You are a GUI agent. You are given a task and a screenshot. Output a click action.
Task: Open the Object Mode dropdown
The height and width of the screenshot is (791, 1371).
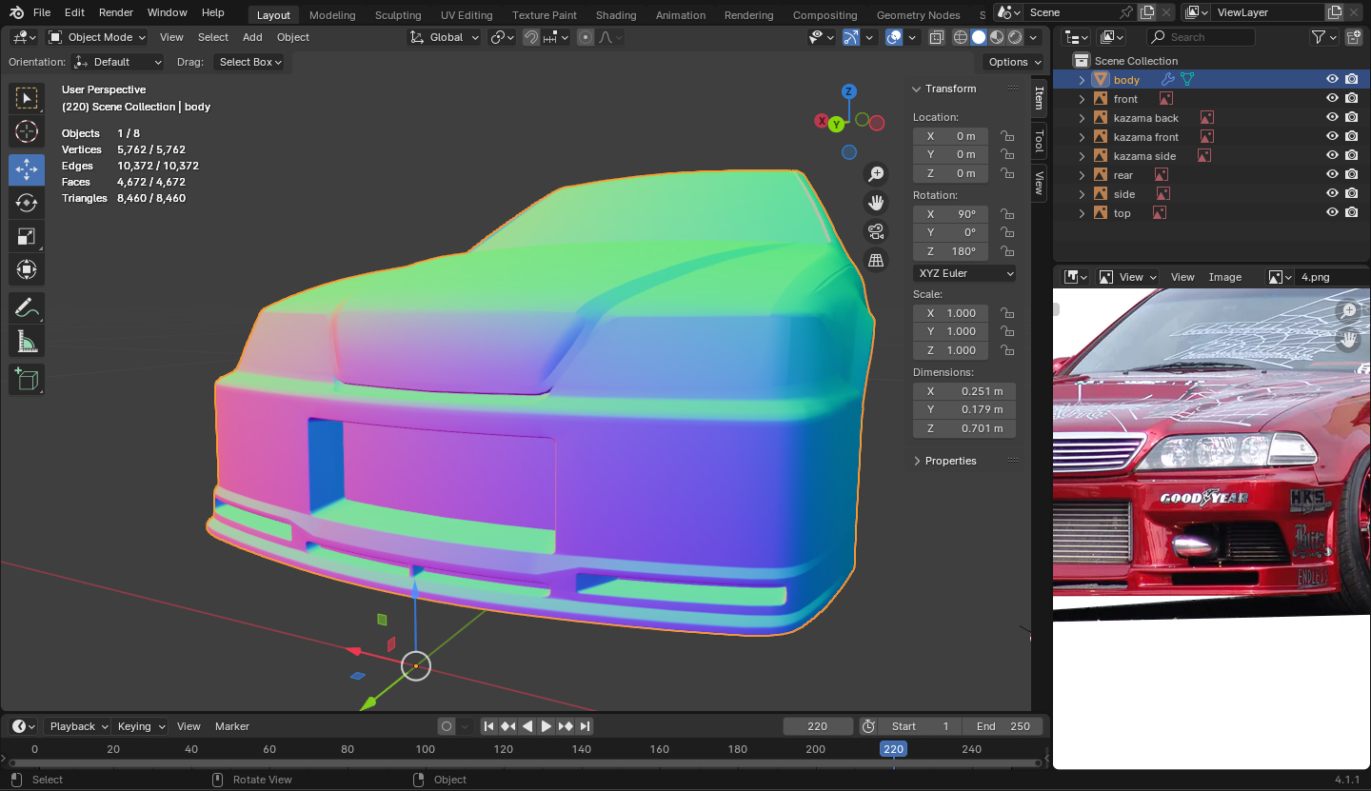pos(96,37)
